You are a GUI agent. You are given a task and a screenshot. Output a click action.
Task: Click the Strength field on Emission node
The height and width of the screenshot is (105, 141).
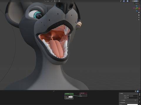pyautogui.click(x=69, y=98)
